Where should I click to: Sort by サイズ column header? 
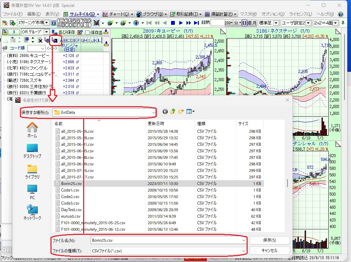pyautogui.click(x=249, y=123)
